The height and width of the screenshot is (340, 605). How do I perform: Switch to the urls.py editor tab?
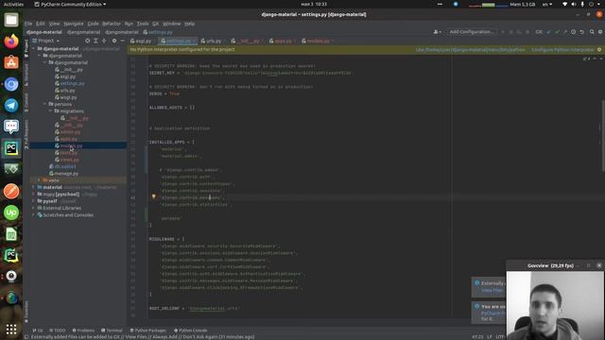(212, 41)
